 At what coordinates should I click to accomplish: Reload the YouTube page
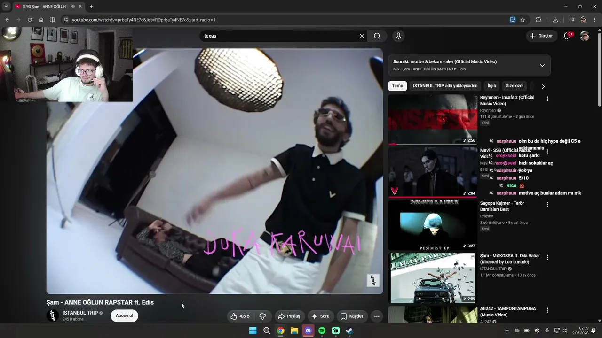point(30,20)
